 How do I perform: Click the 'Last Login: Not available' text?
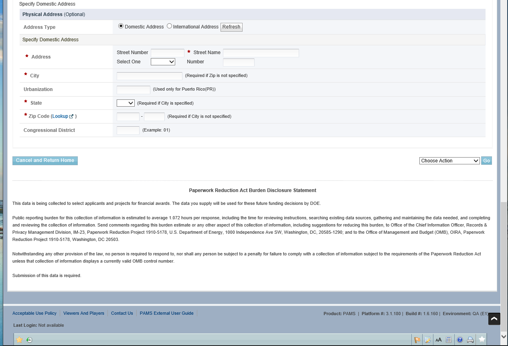(x=38, y=325)
